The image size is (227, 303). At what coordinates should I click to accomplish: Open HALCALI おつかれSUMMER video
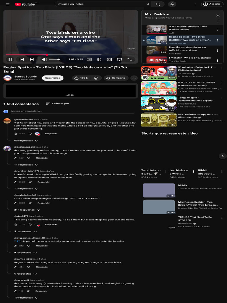(x=159, y=88)
